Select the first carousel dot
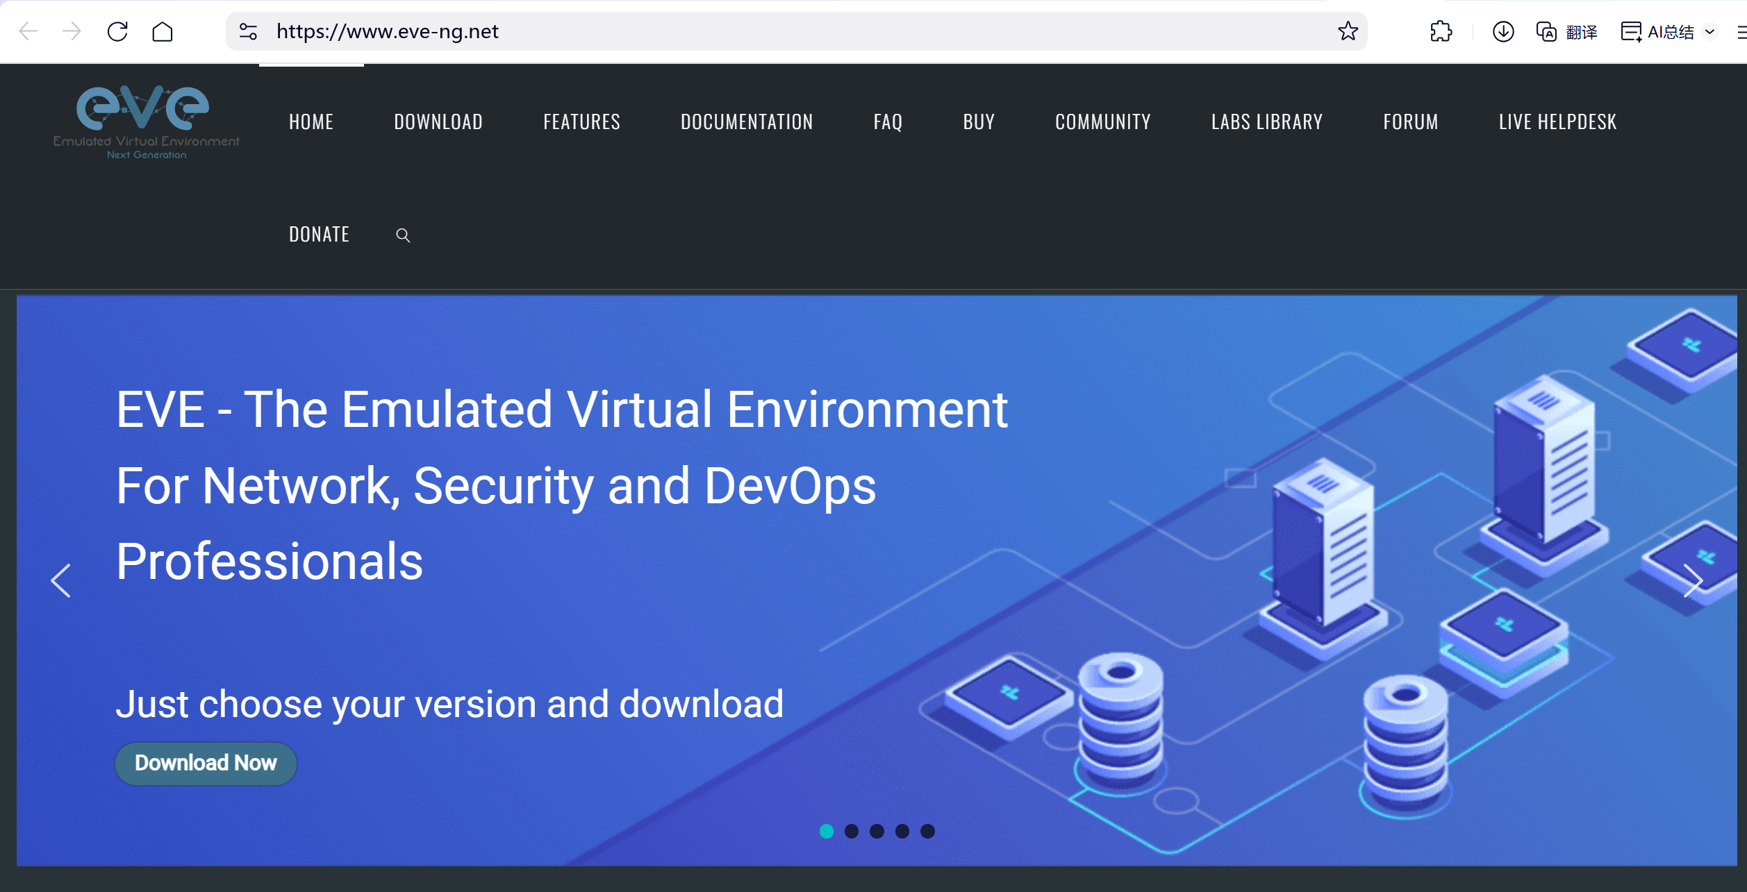Viewport: 1747px width, 892px height. [827, 831]
